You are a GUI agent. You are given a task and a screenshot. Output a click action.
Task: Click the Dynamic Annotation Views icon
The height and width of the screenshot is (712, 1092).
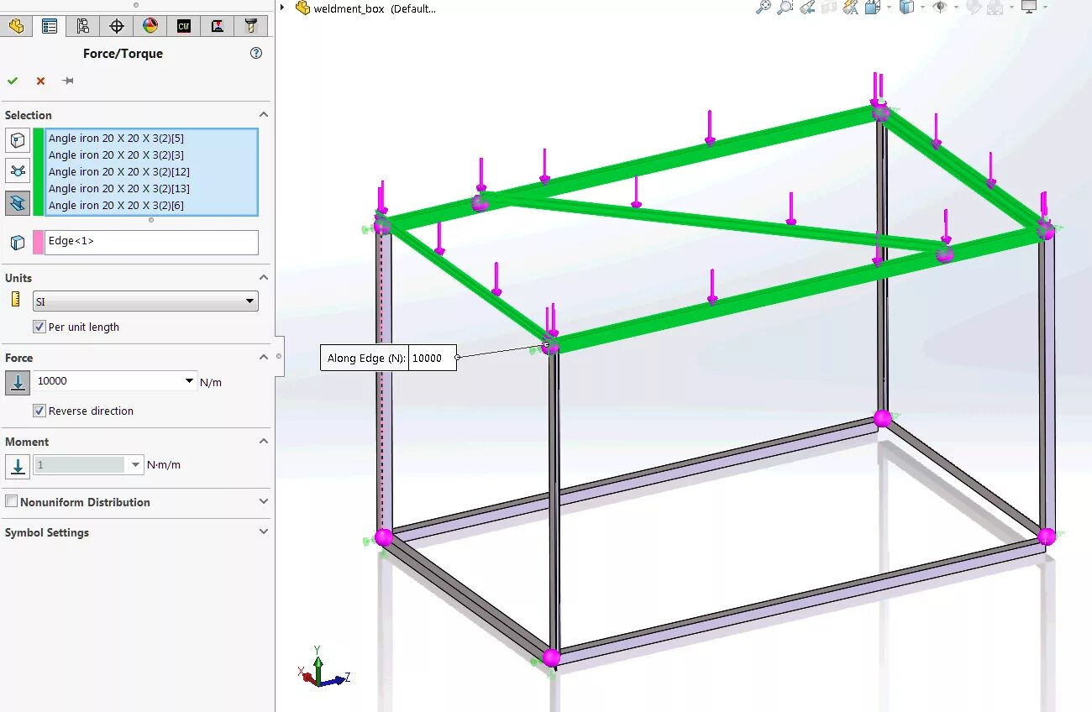click(x=851, y=8)
